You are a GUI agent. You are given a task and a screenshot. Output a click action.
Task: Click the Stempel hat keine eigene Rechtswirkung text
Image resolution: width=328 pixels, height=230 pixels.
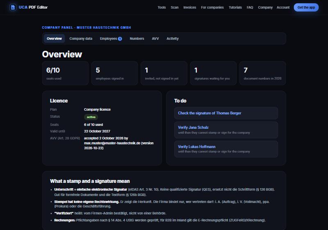[87, 202]
